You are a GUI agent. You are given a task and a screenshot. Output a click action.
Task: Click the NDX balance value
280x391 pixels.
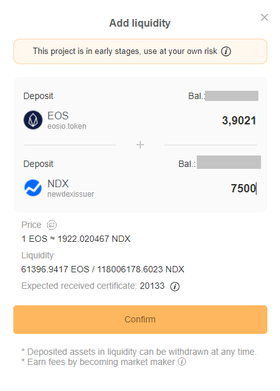click(229, 162)
